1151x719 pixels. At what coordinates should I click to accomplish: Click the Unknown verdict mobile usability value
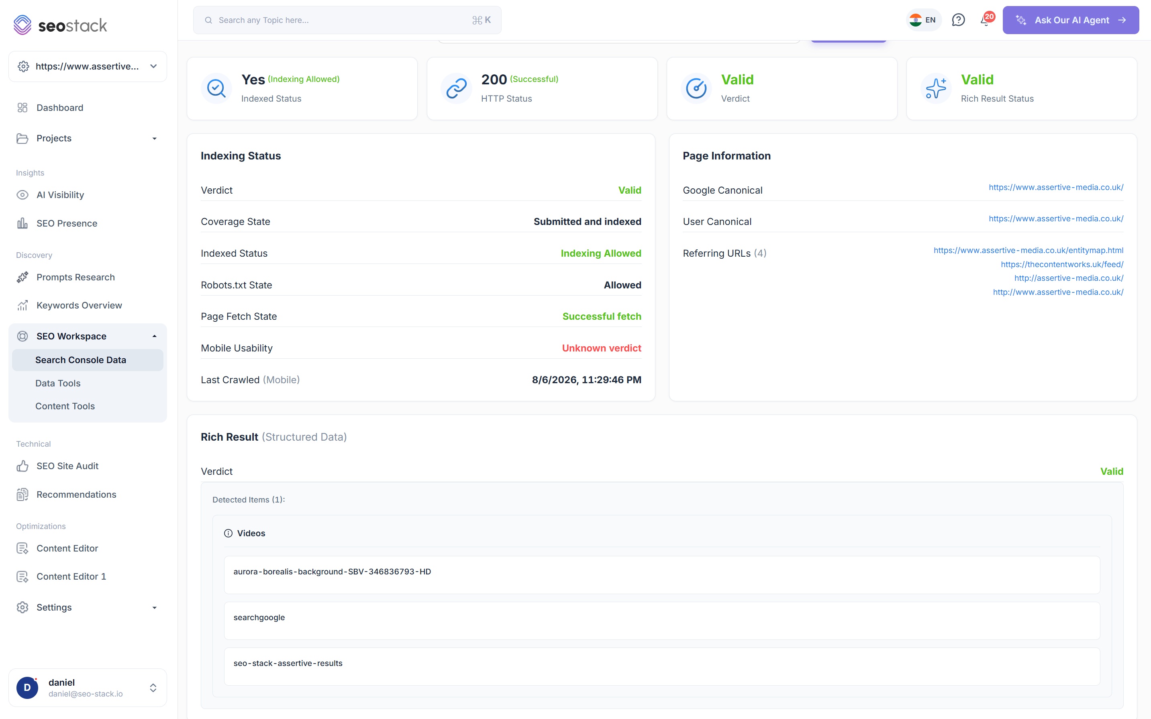(602, 348)
